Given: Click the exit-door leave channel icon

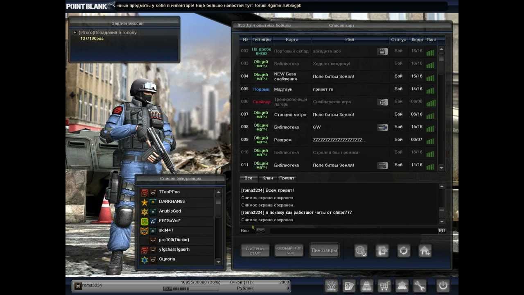Looking at the screenshot, I should [382, 251].
